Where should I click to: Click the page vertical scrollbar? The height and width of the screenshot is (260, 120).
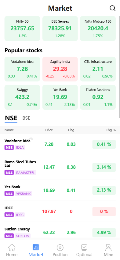pyautogui.click(x=119, y=67)
